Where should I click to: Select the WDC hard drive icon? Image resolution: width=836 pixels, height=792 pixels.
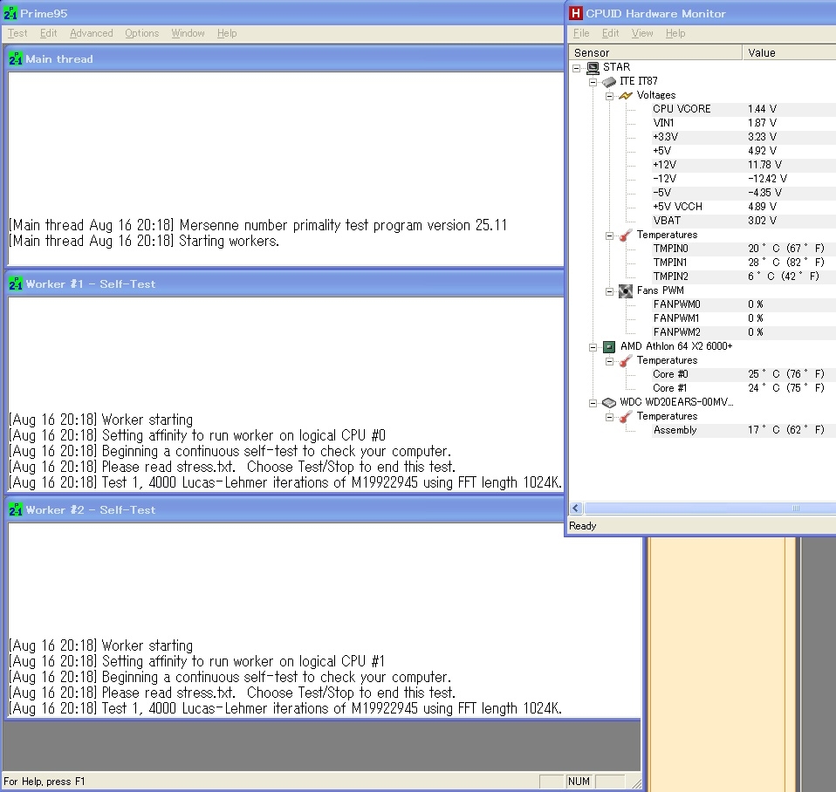[609, 402]
